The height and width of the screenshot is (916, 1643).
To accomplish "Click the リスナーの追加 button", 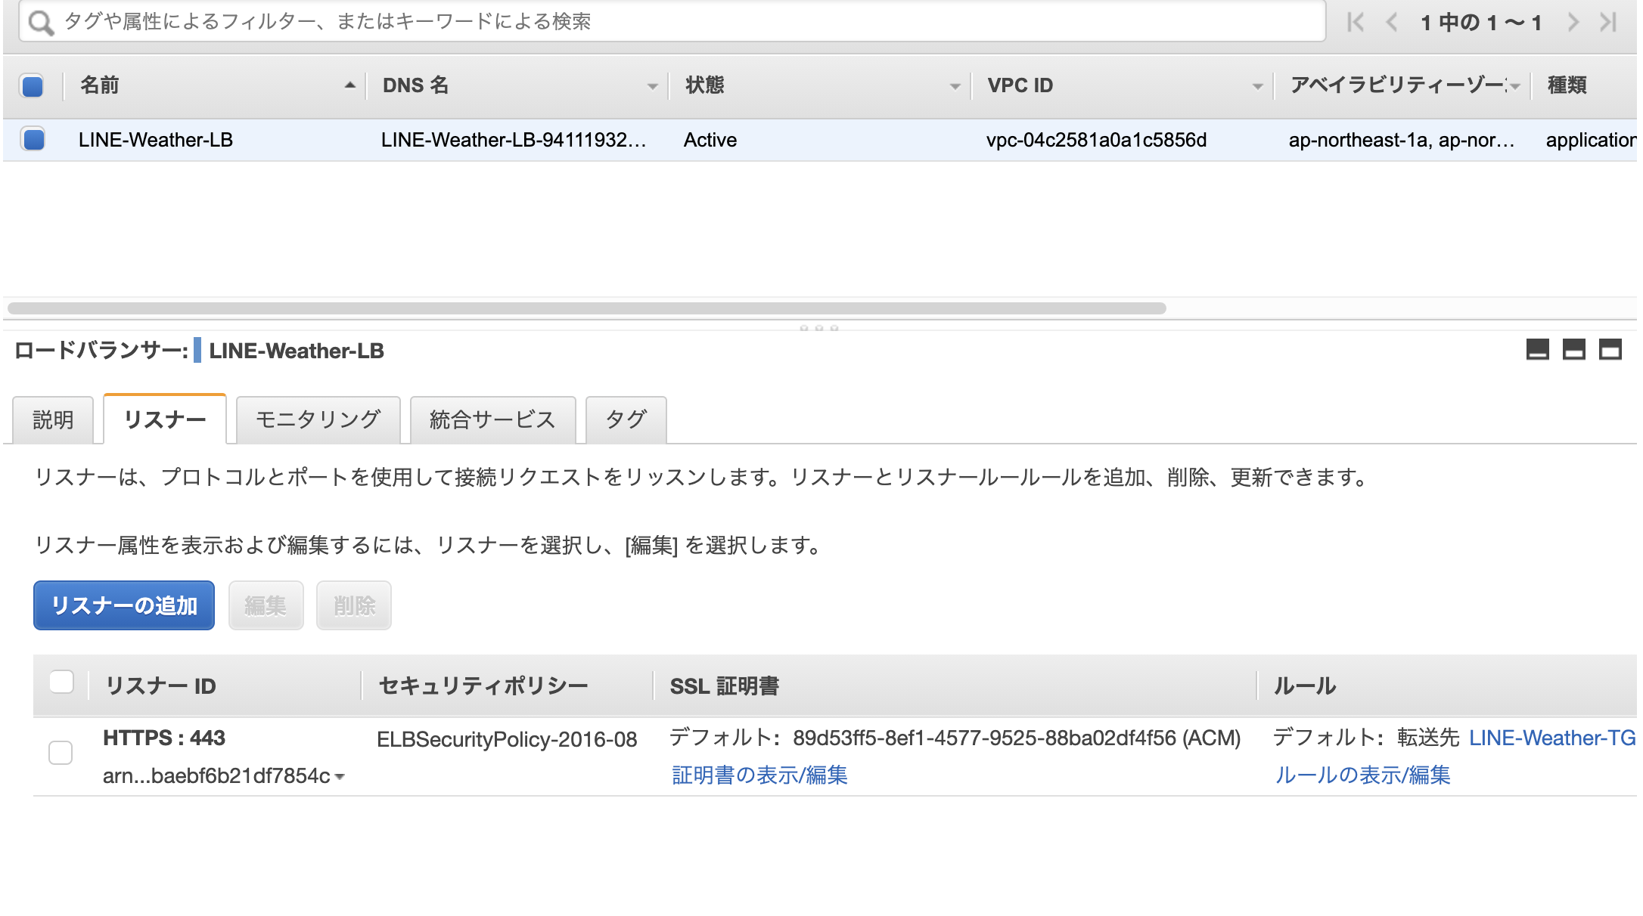I will (123, 605).
